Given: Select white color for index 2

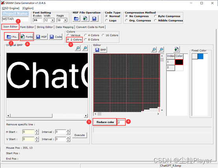Looking at the screenshot, I should tap(179, 68).
